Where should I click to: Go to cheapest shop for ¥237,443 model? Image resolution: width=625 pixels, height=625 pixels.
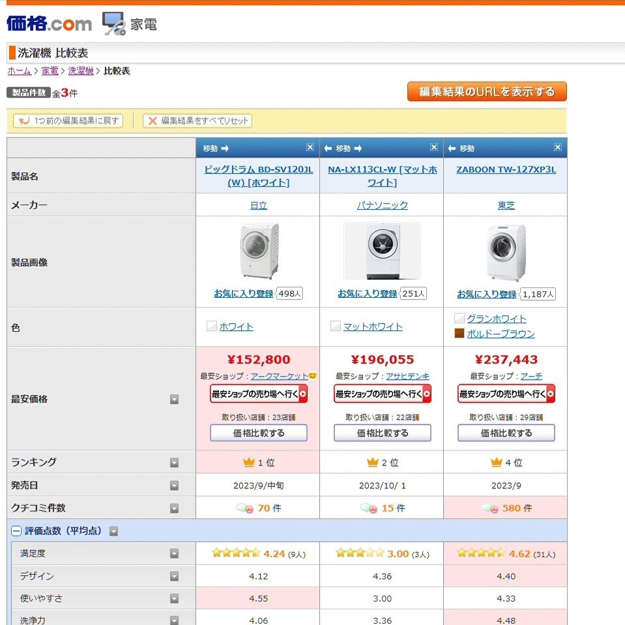pyautogui.click(x=506, y=394)
